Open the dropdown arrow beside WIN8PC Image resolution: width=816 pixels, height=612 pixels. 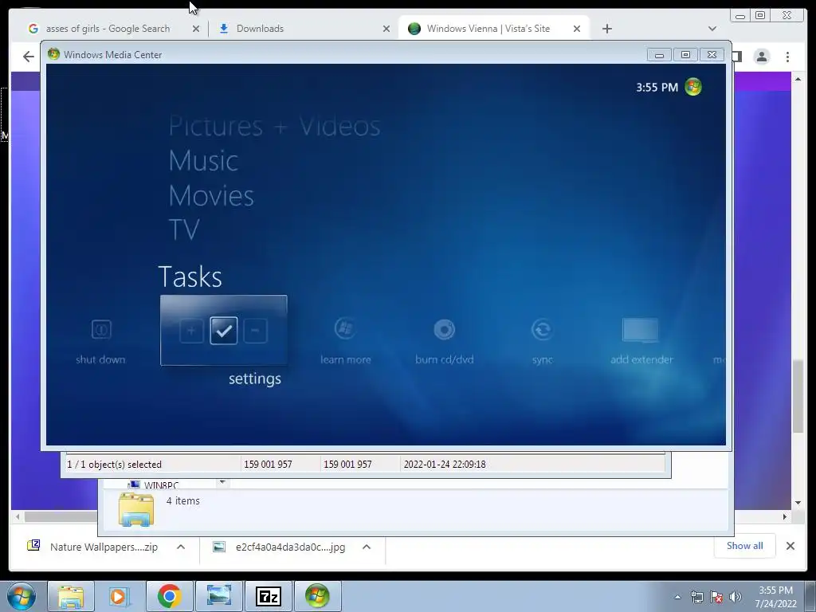pos(222,482)
